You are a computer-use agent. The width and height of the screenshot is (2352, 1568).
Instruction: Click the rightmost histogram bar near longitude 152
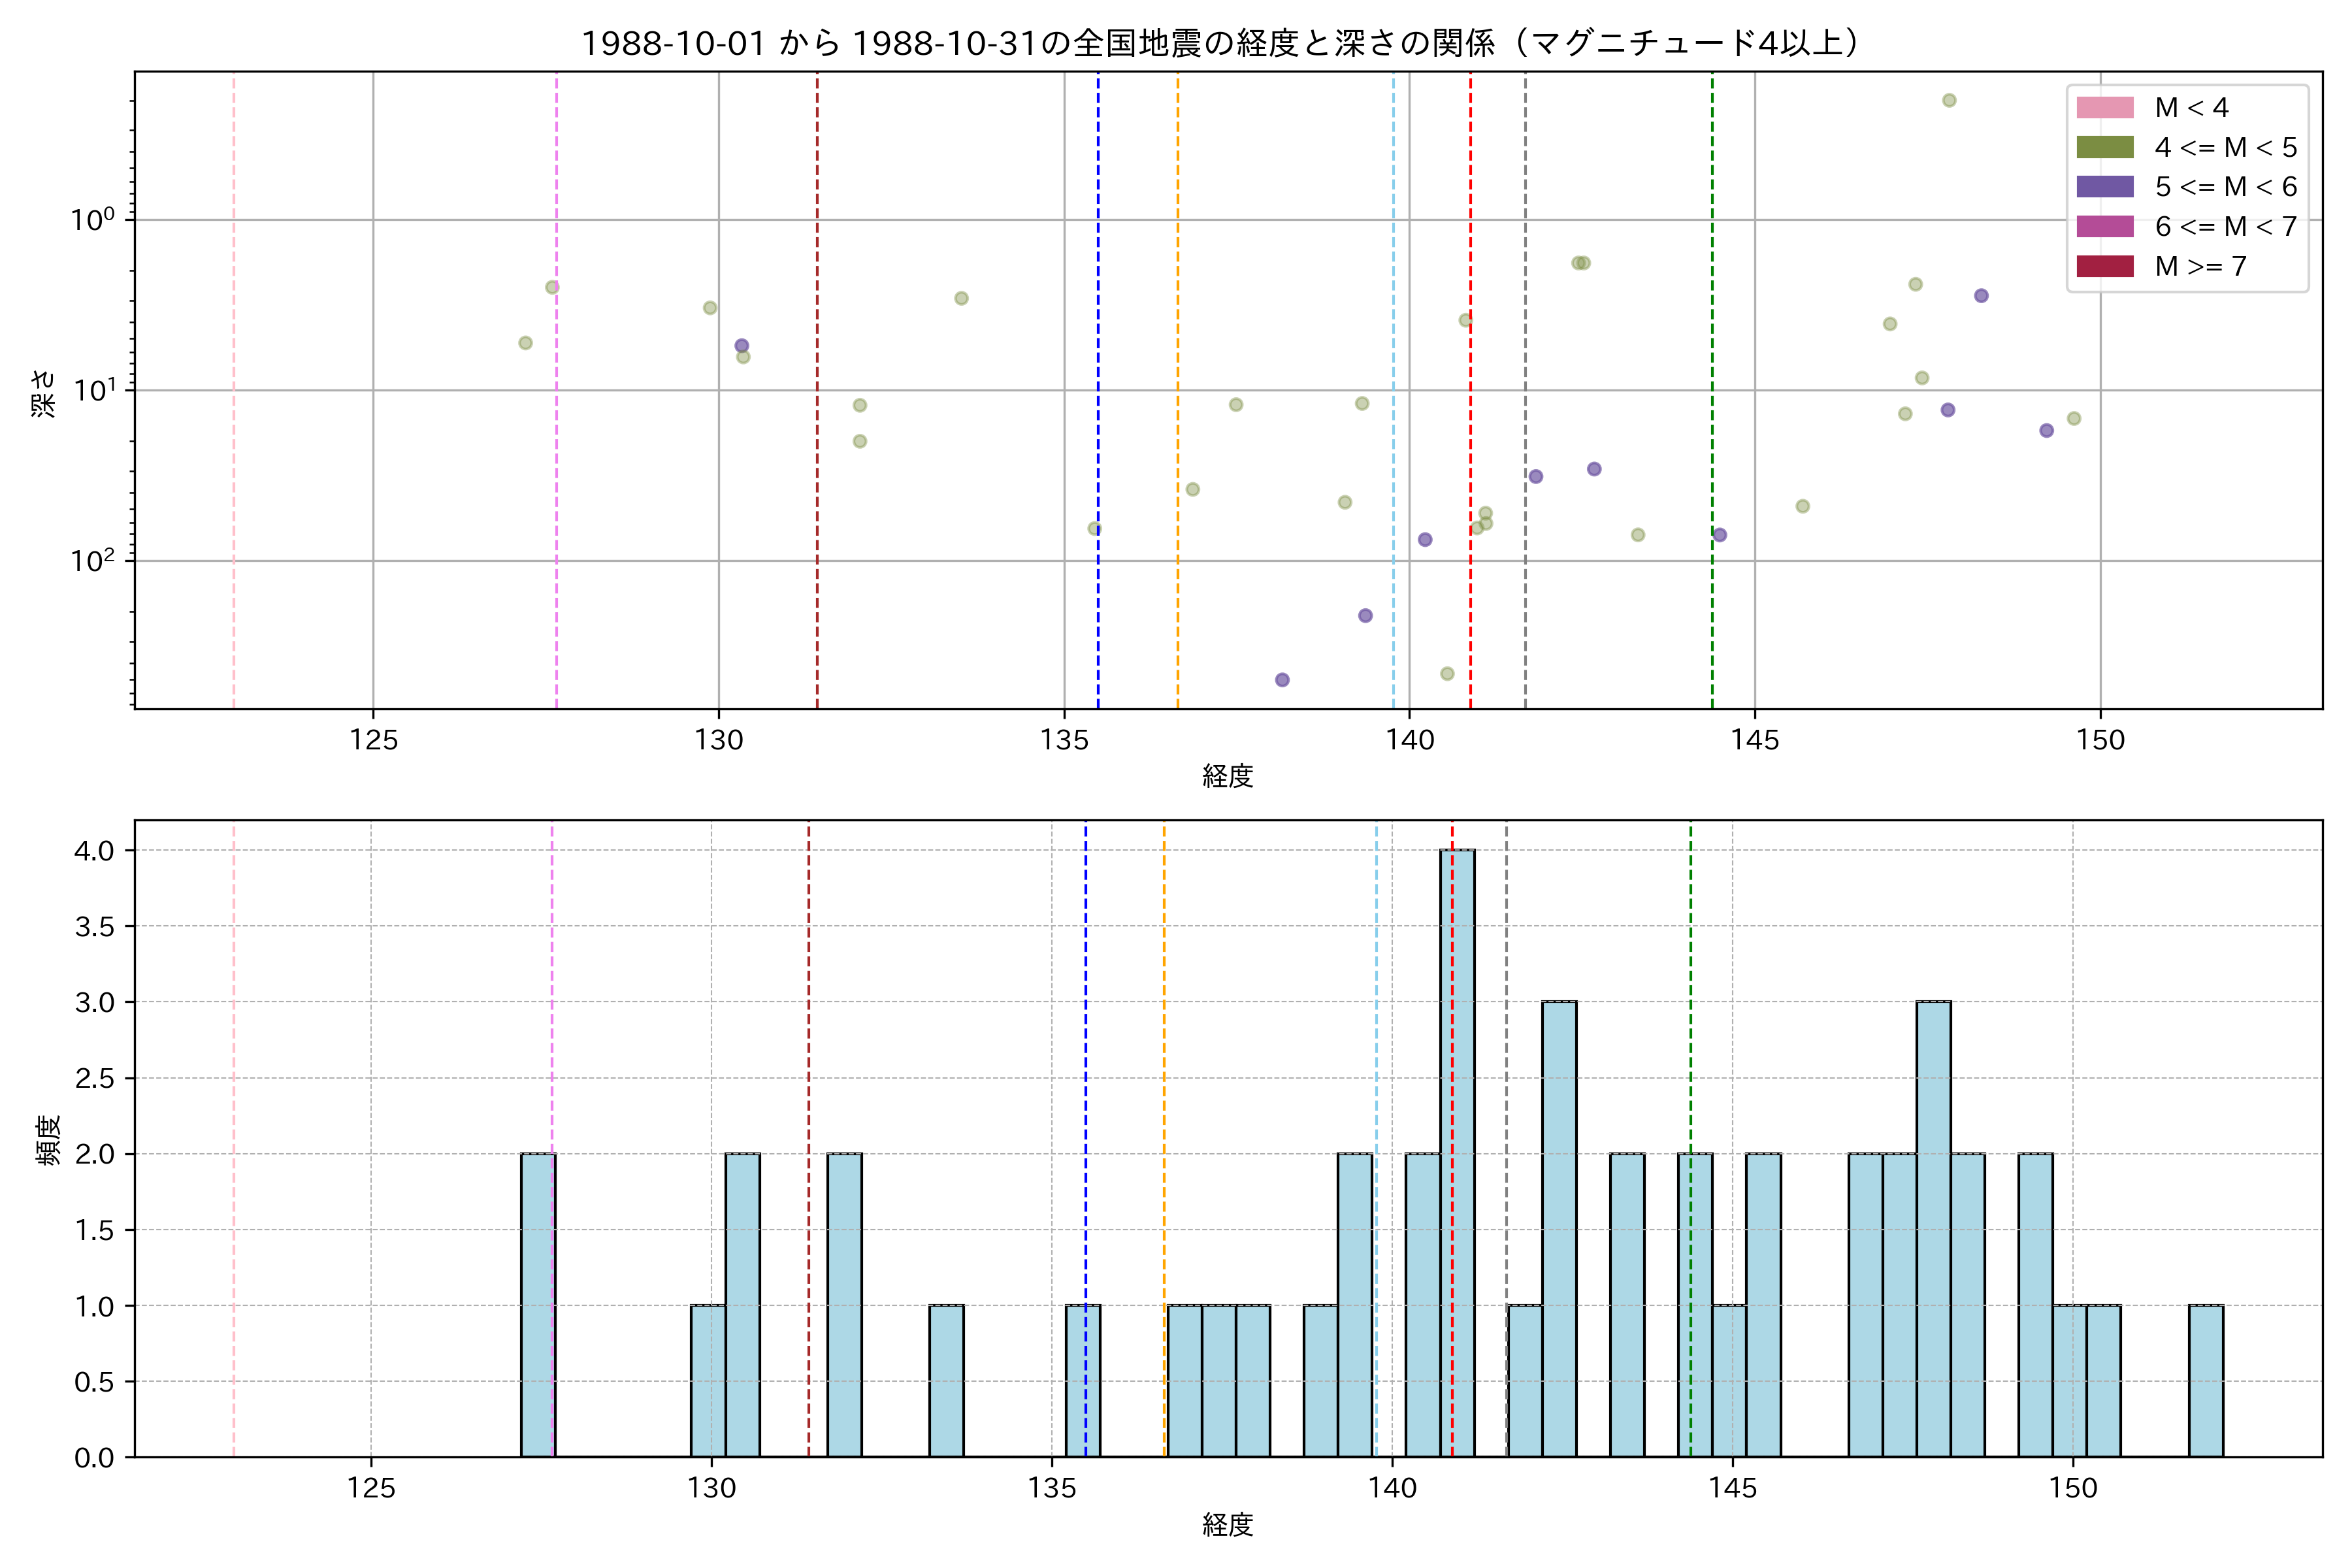[x=2206, y=1380]
